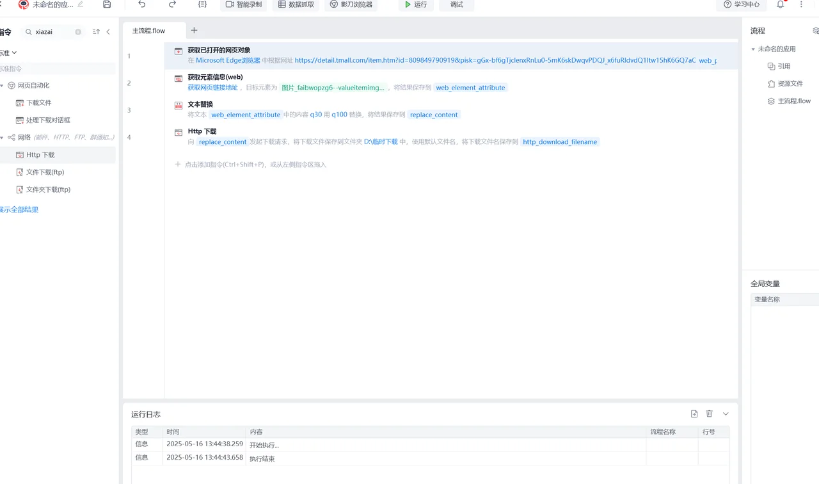Click the 流程名称 column header in run log

(672, 432)
